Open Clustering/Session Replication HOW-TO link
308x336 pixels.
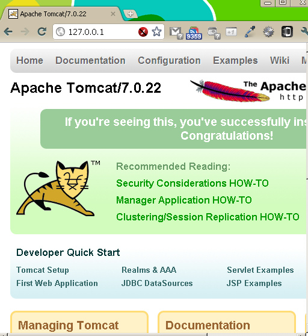coord(208,217)
